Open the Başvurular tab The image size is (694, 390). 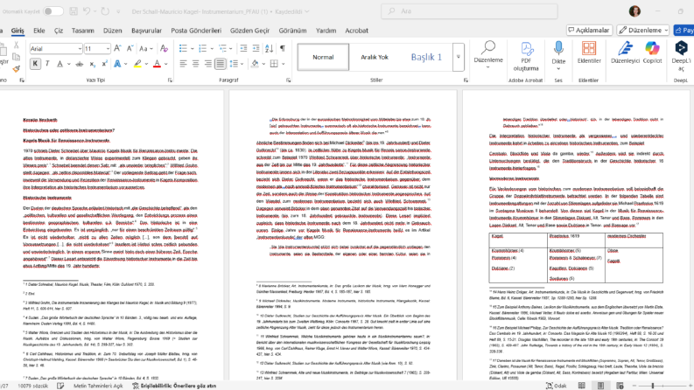tap(146, 31)
